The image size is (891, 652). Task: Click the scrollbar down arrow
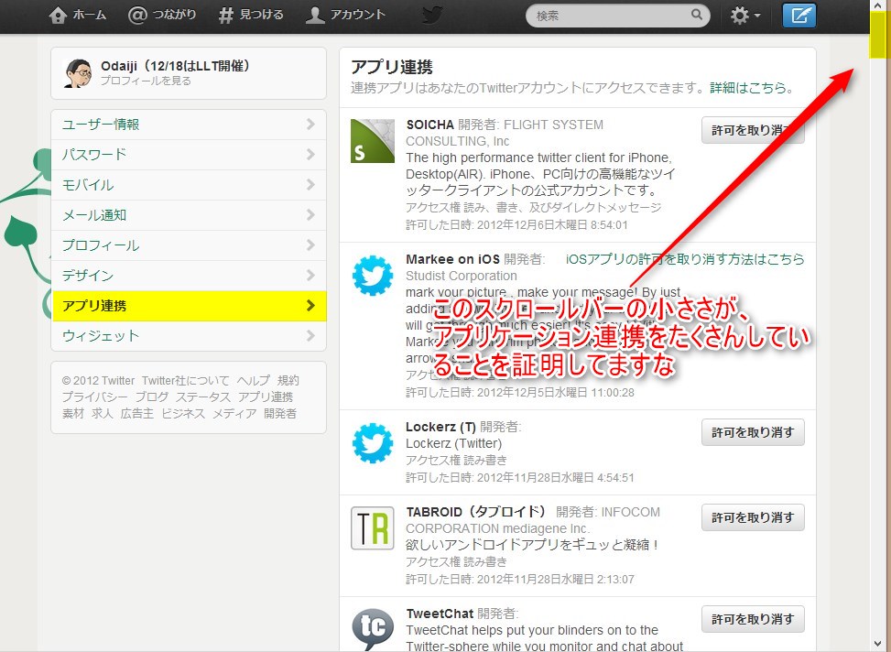(878, 644)
